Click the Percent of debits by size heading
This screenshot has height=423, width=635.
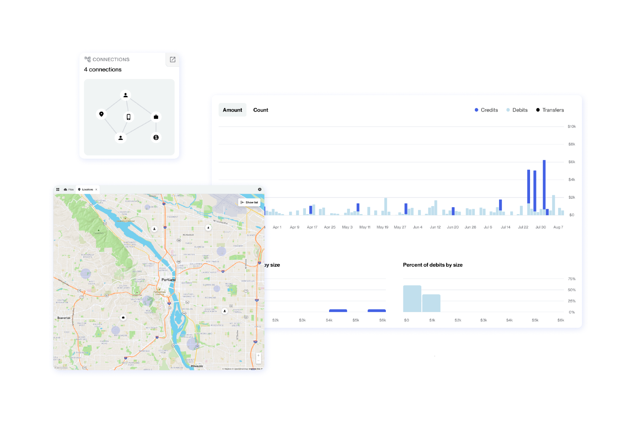click(433, 265)
